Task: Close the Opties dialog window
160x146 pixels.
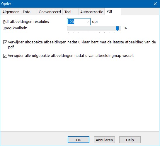Action: tap(155, 4)
